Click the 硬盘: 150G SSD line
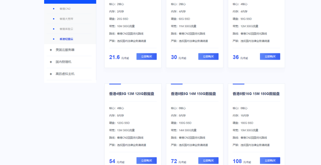Screen dimensions: 321x165 pyautogui.click(x=181, y=123)
